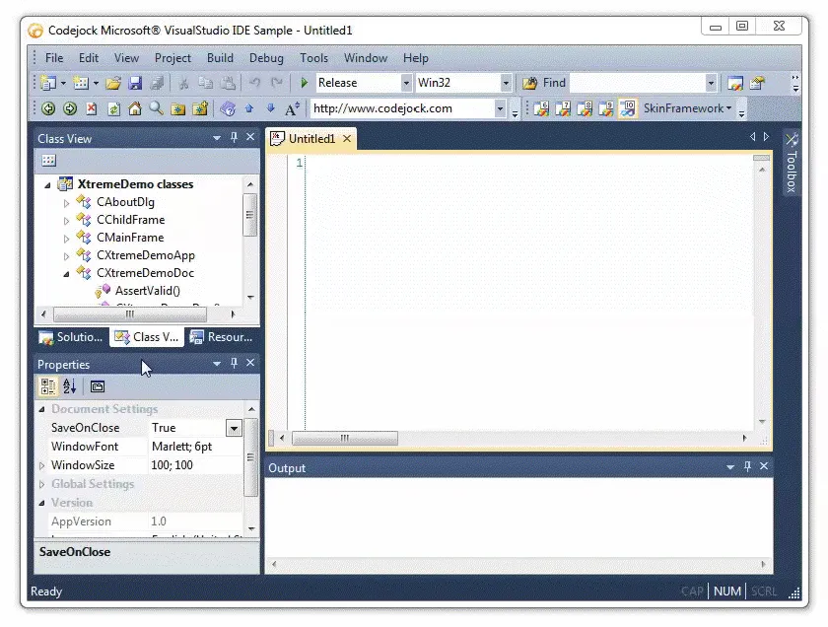The height and width of the screenshot is (627, 828).
Task: Collapse the Document Settings section
Action: coord(42,408)
